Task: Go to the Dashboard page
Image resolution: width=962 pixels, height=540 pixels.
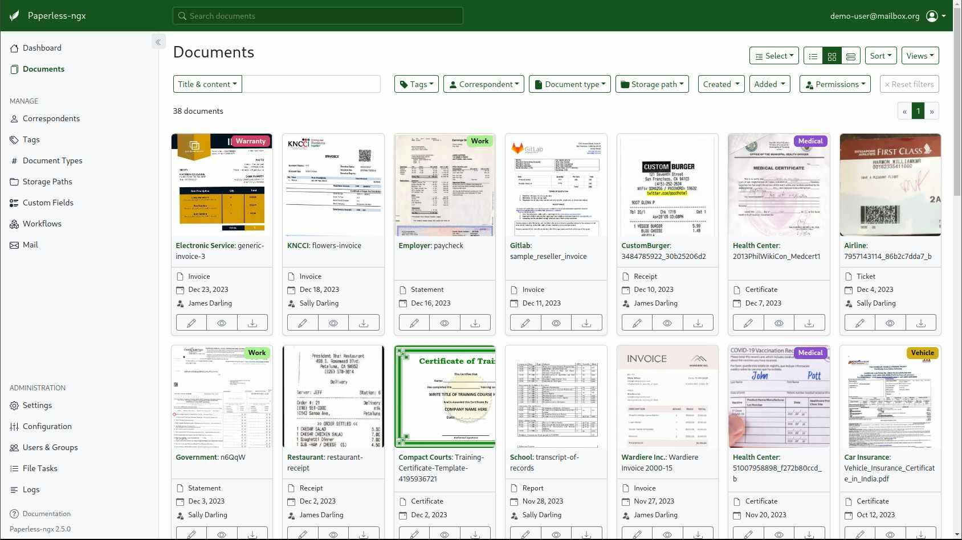Action: [42, 48]
